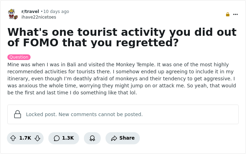The width and height of the screenshot is (246, 154).
Task: Click the 1.3K comments count
Action: [68, 138]
